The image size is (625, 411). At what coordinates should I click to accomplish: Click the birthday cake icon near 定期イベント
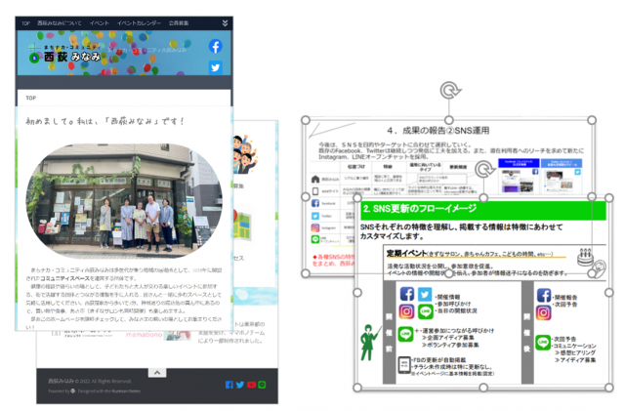[585, 257]
